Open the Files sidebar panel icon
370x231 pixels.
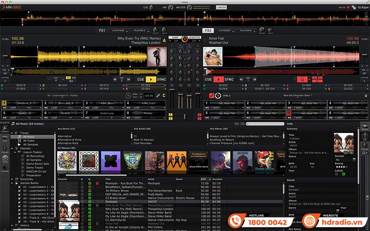(5, 139)
